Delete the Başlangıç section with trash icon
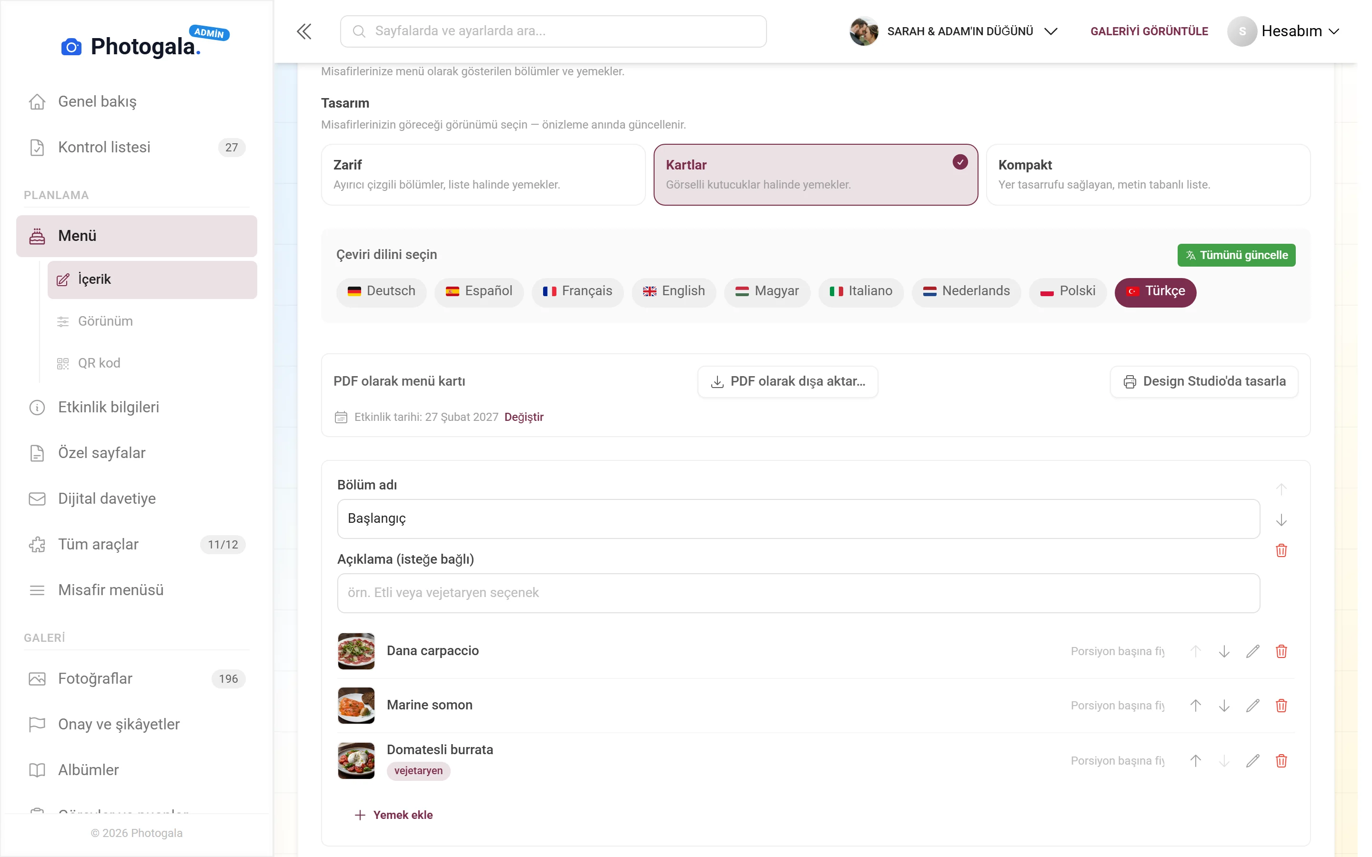The height and width of the screenshot is (857, 1372). click(x=1281, y=550)
